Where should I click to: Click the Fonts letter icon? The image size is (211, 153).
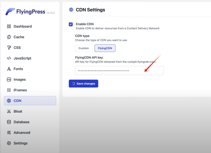tap(9, 69)
